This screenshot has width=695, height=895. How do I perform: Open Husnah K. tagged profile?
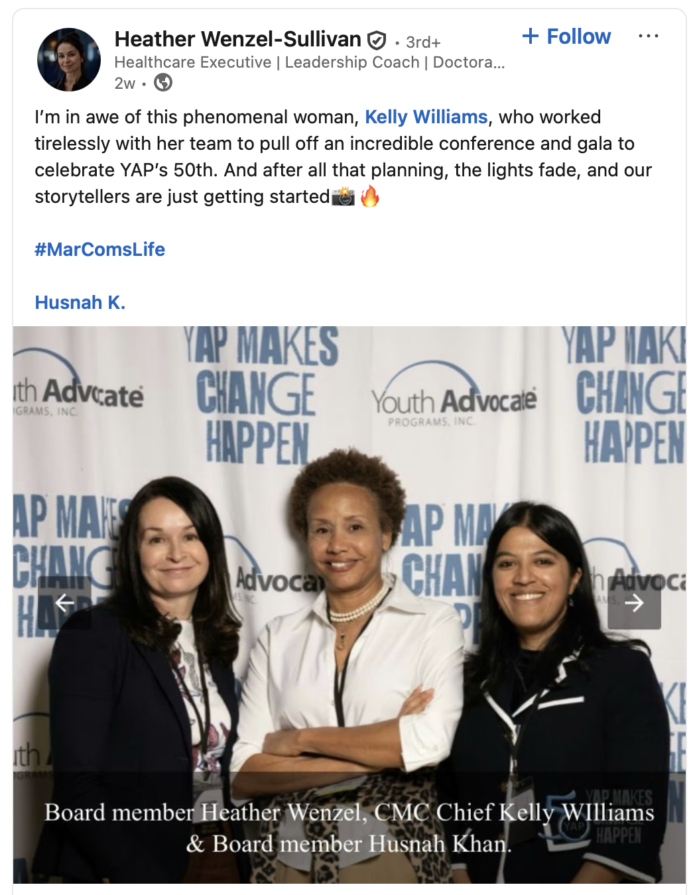pos(80,302)
